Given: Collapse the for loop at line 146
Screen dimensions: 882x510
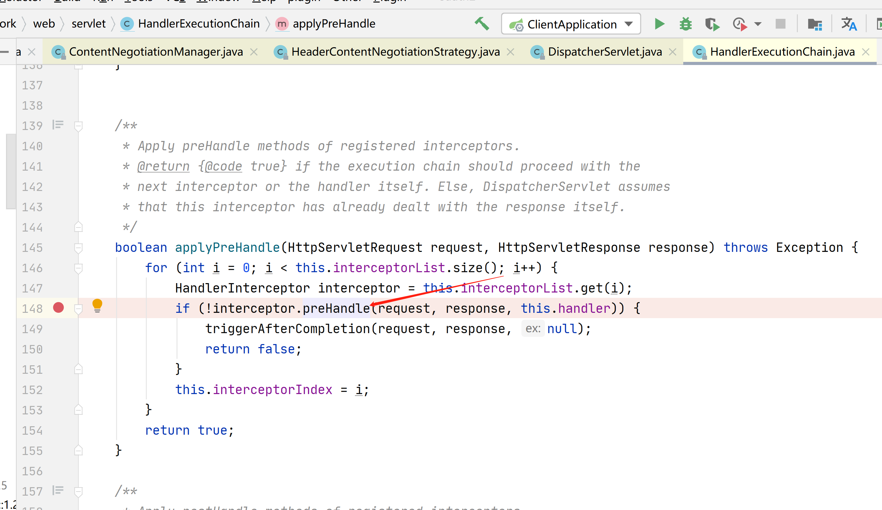Looking at the screenshot, I should click(x=78, y=268).
